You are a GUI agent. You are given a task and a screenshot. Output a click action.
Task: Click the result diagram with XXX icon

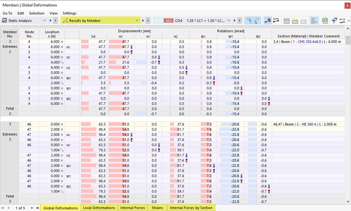coord(276,21)
